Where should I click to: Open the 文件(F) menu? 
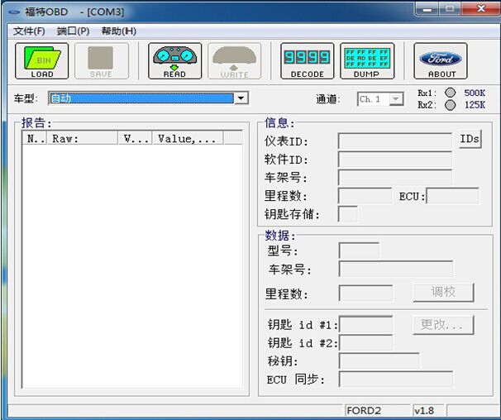click(x=29, y=31)
